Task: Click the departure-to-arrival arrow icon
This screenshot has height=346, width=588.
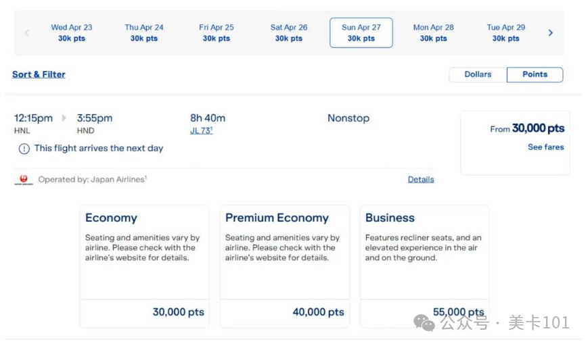Action: pos(64,118)
